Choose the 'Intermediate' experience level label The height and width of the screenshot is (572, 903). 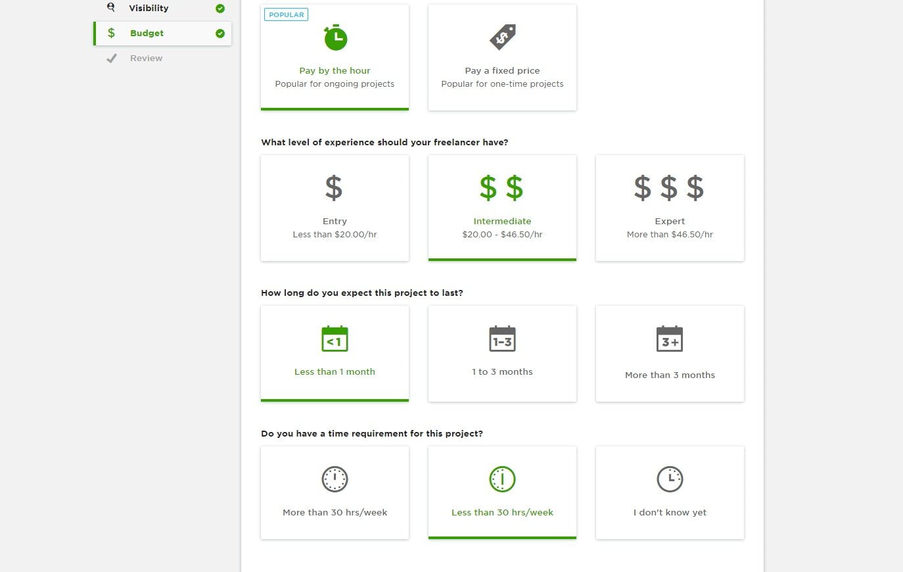point(502,222)
